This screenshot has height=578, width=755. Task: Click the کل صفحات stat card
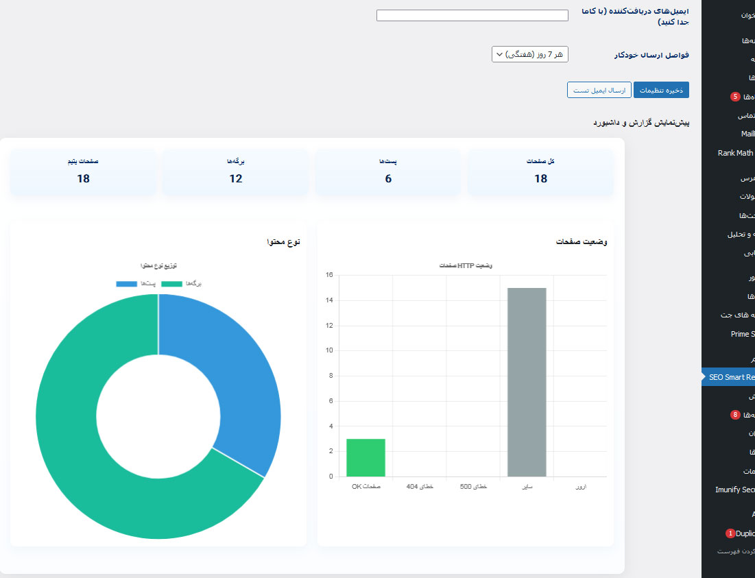[x=541, y=172]
